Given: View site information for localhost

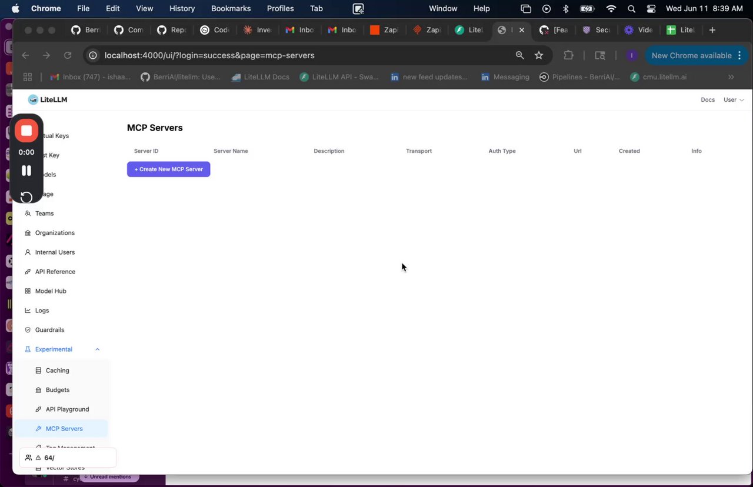Looking at the screenshot, I should 92,55.
